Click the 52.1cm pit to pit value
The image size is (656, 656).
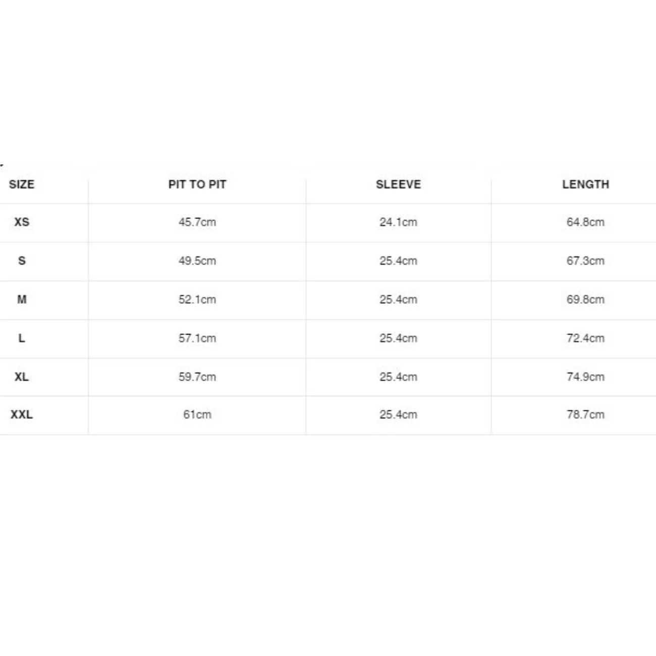pyautogui.click(x=197, y=299)
